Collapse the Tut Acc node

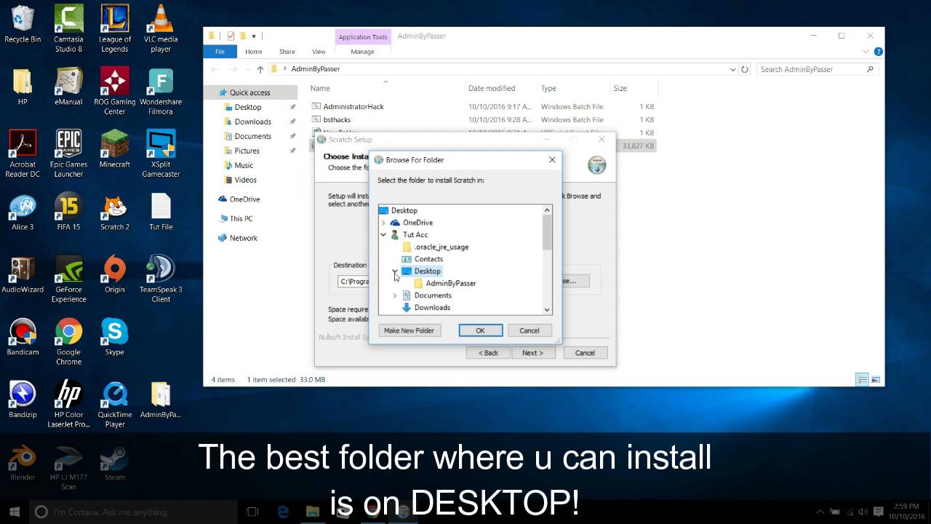[x=383, y=234]
